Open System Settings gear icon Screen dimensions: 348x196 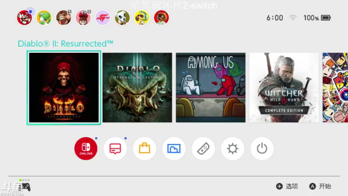pyautogui.click(x=233, y=149)
